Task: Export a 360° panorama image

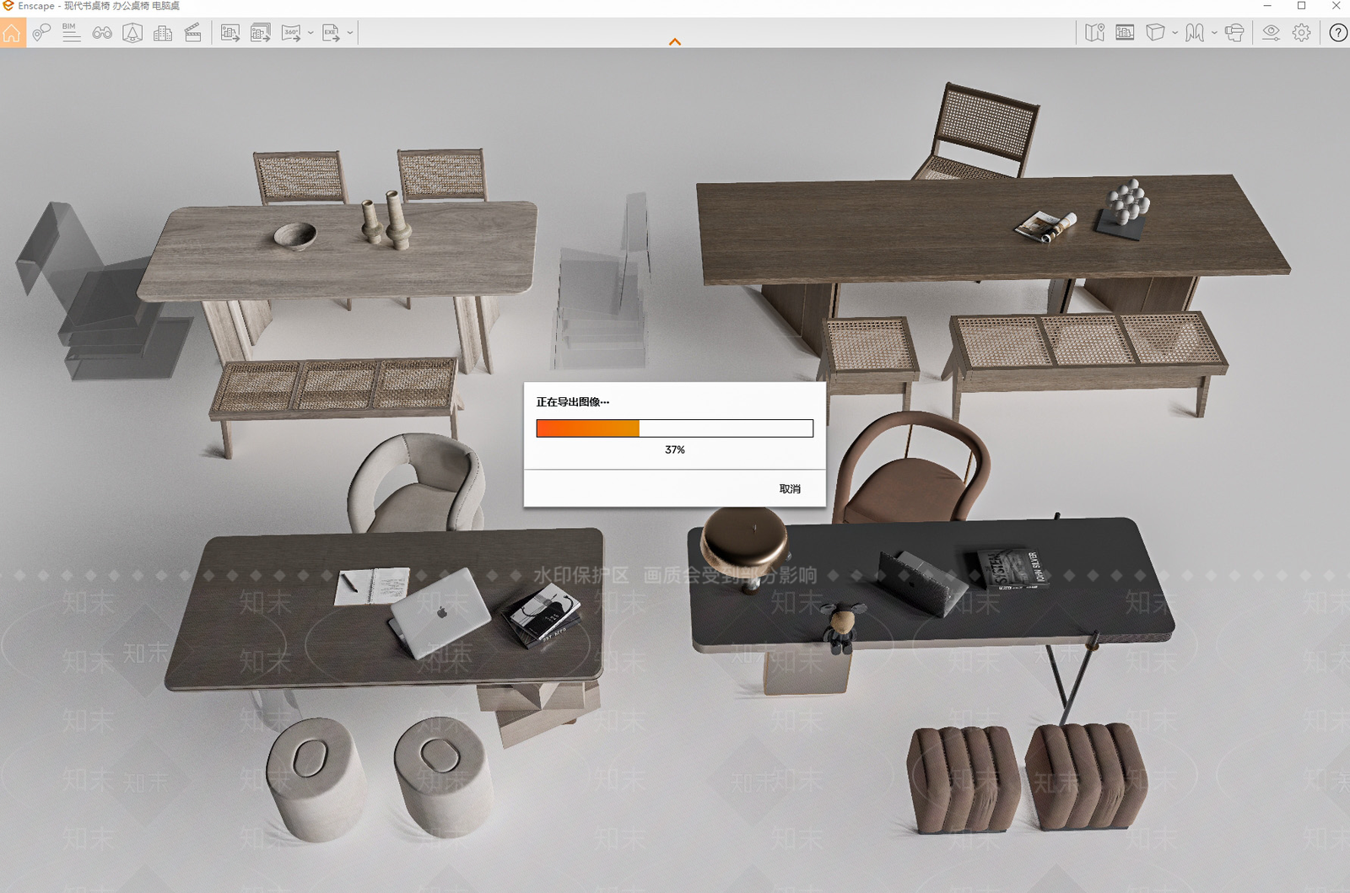Action: point(291,33)
